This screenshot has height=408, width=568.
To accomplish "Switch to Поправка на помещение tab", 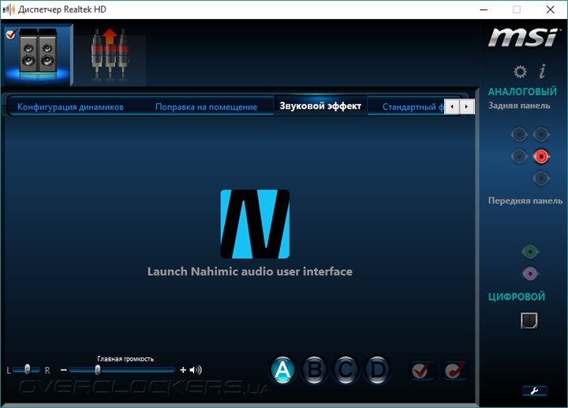I will tap(206, 107).
